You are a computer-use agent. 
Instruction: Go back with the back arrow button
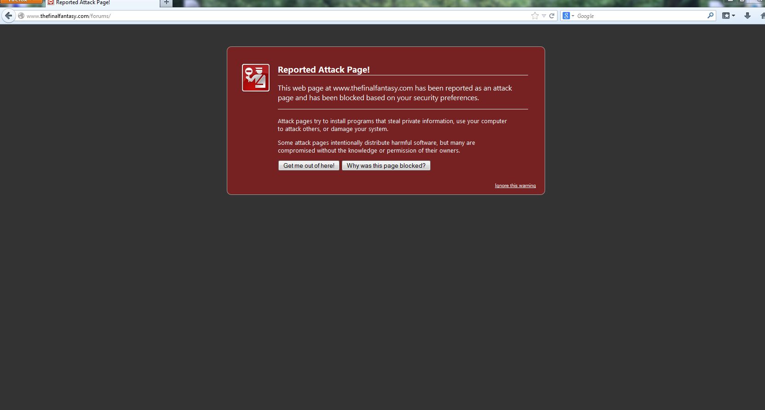(x=8, y=16)
